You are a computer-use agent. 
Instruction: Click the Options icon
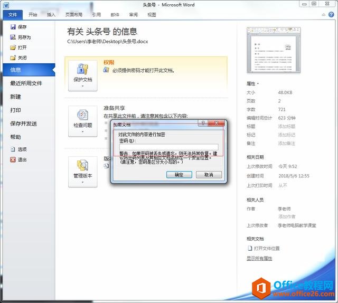tap(13, 149)
